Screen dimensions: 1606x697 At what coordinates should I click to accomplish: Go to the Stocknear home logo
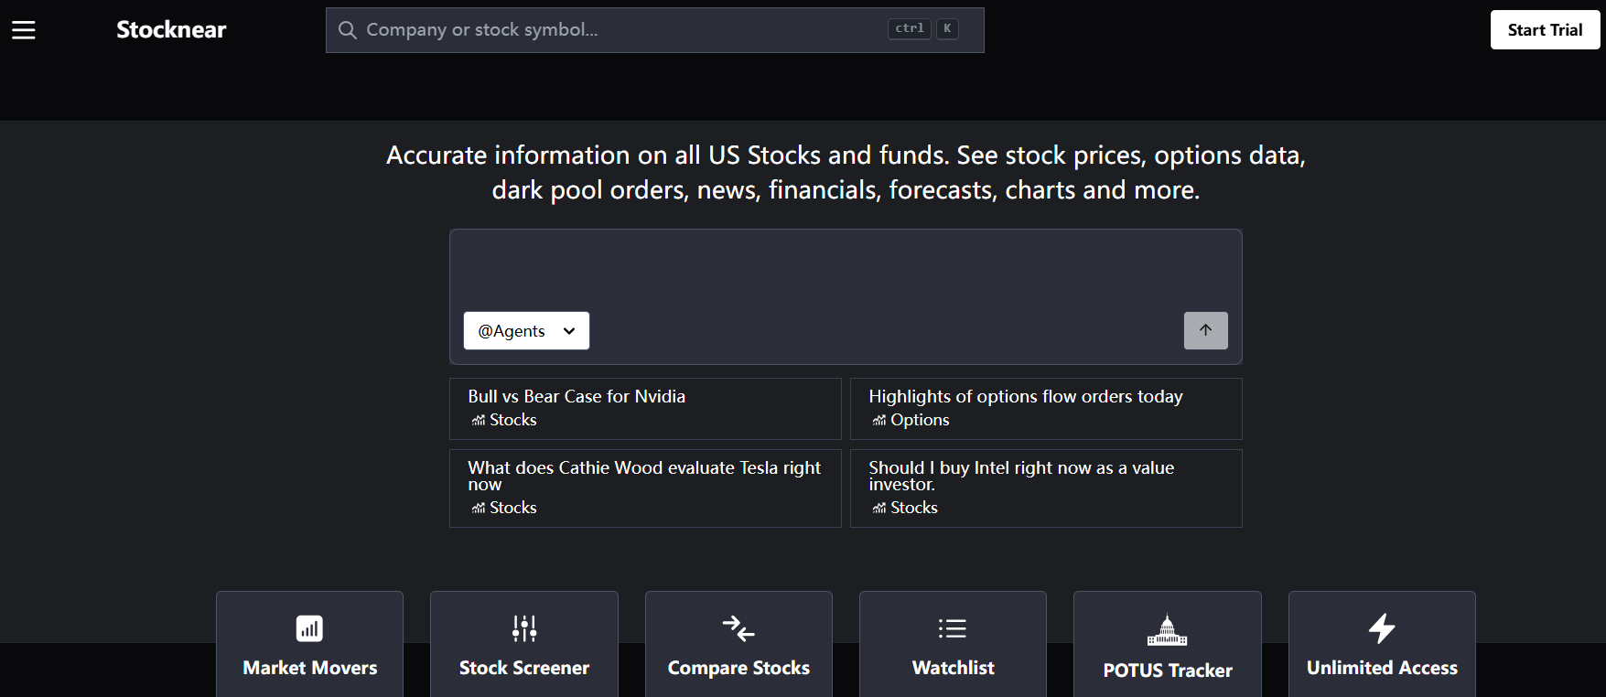[171, 30]
